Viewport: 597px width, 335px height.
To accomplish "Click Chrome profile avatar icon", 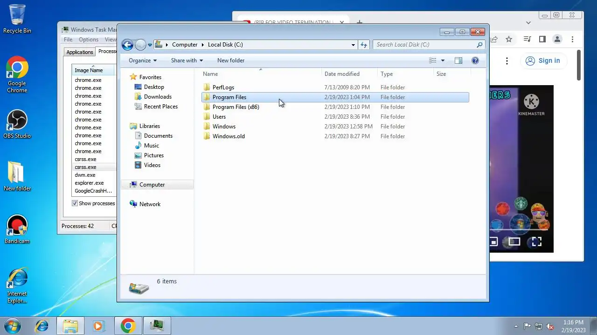I will (557, 40).
